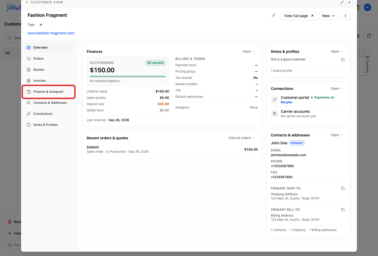The image size is (378, 256).
Task: Open the customer portal code 0xzykw
Action: [287, 102]
